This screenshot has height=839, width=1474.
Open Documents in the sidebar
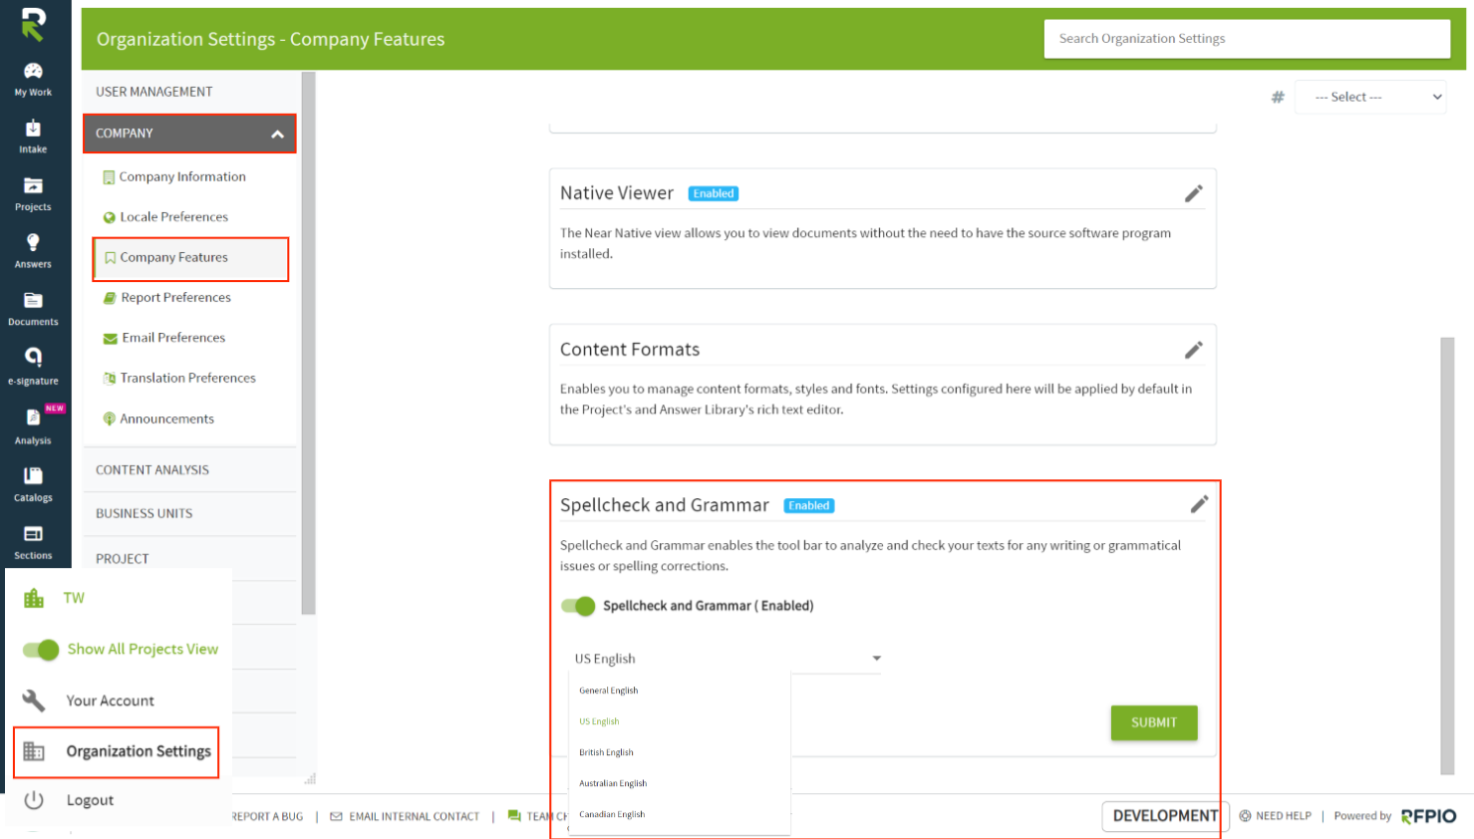click(33, 309)
